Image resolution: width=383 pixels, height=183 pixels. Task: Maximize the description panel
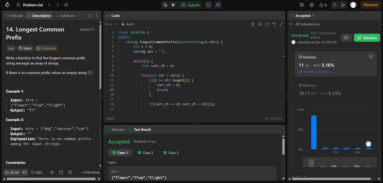(x=90, y=15)
